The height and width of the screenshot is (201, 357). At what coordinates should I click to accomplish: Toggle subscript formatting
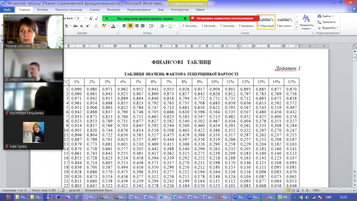(x=81, y=26)
